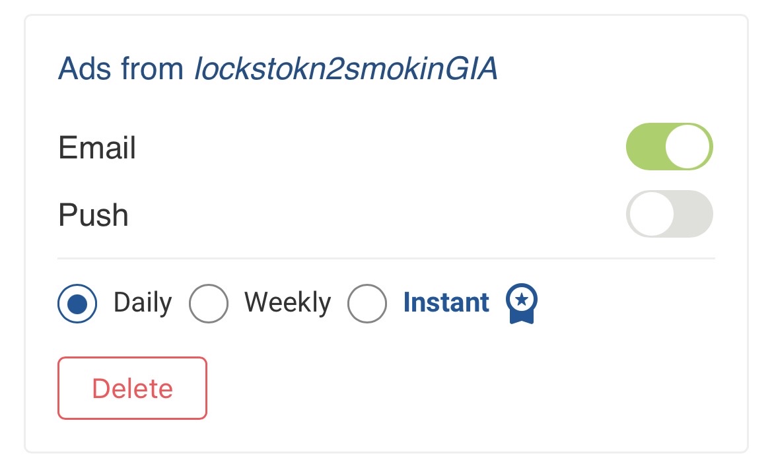Enable the Push notifications switch
The width and height of the screenshot is (772, 470).
click(669, 214)
